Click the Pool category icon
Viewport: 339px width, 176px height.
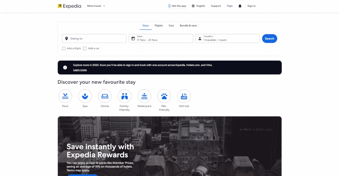coord(65,96)
